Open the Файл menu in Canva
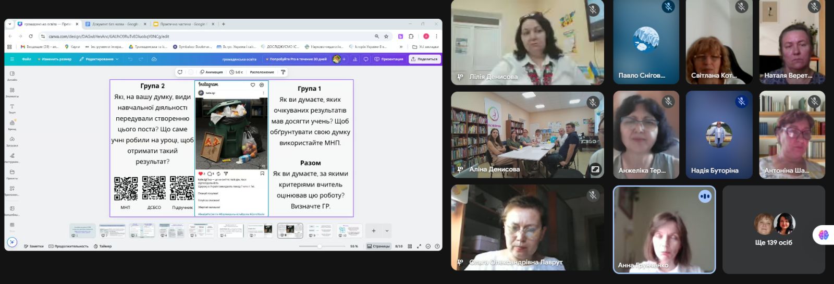 [27, 59]
